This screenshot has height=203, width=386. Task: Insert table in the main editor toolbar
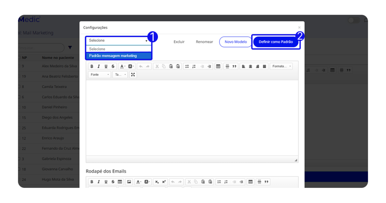point(218,66)
